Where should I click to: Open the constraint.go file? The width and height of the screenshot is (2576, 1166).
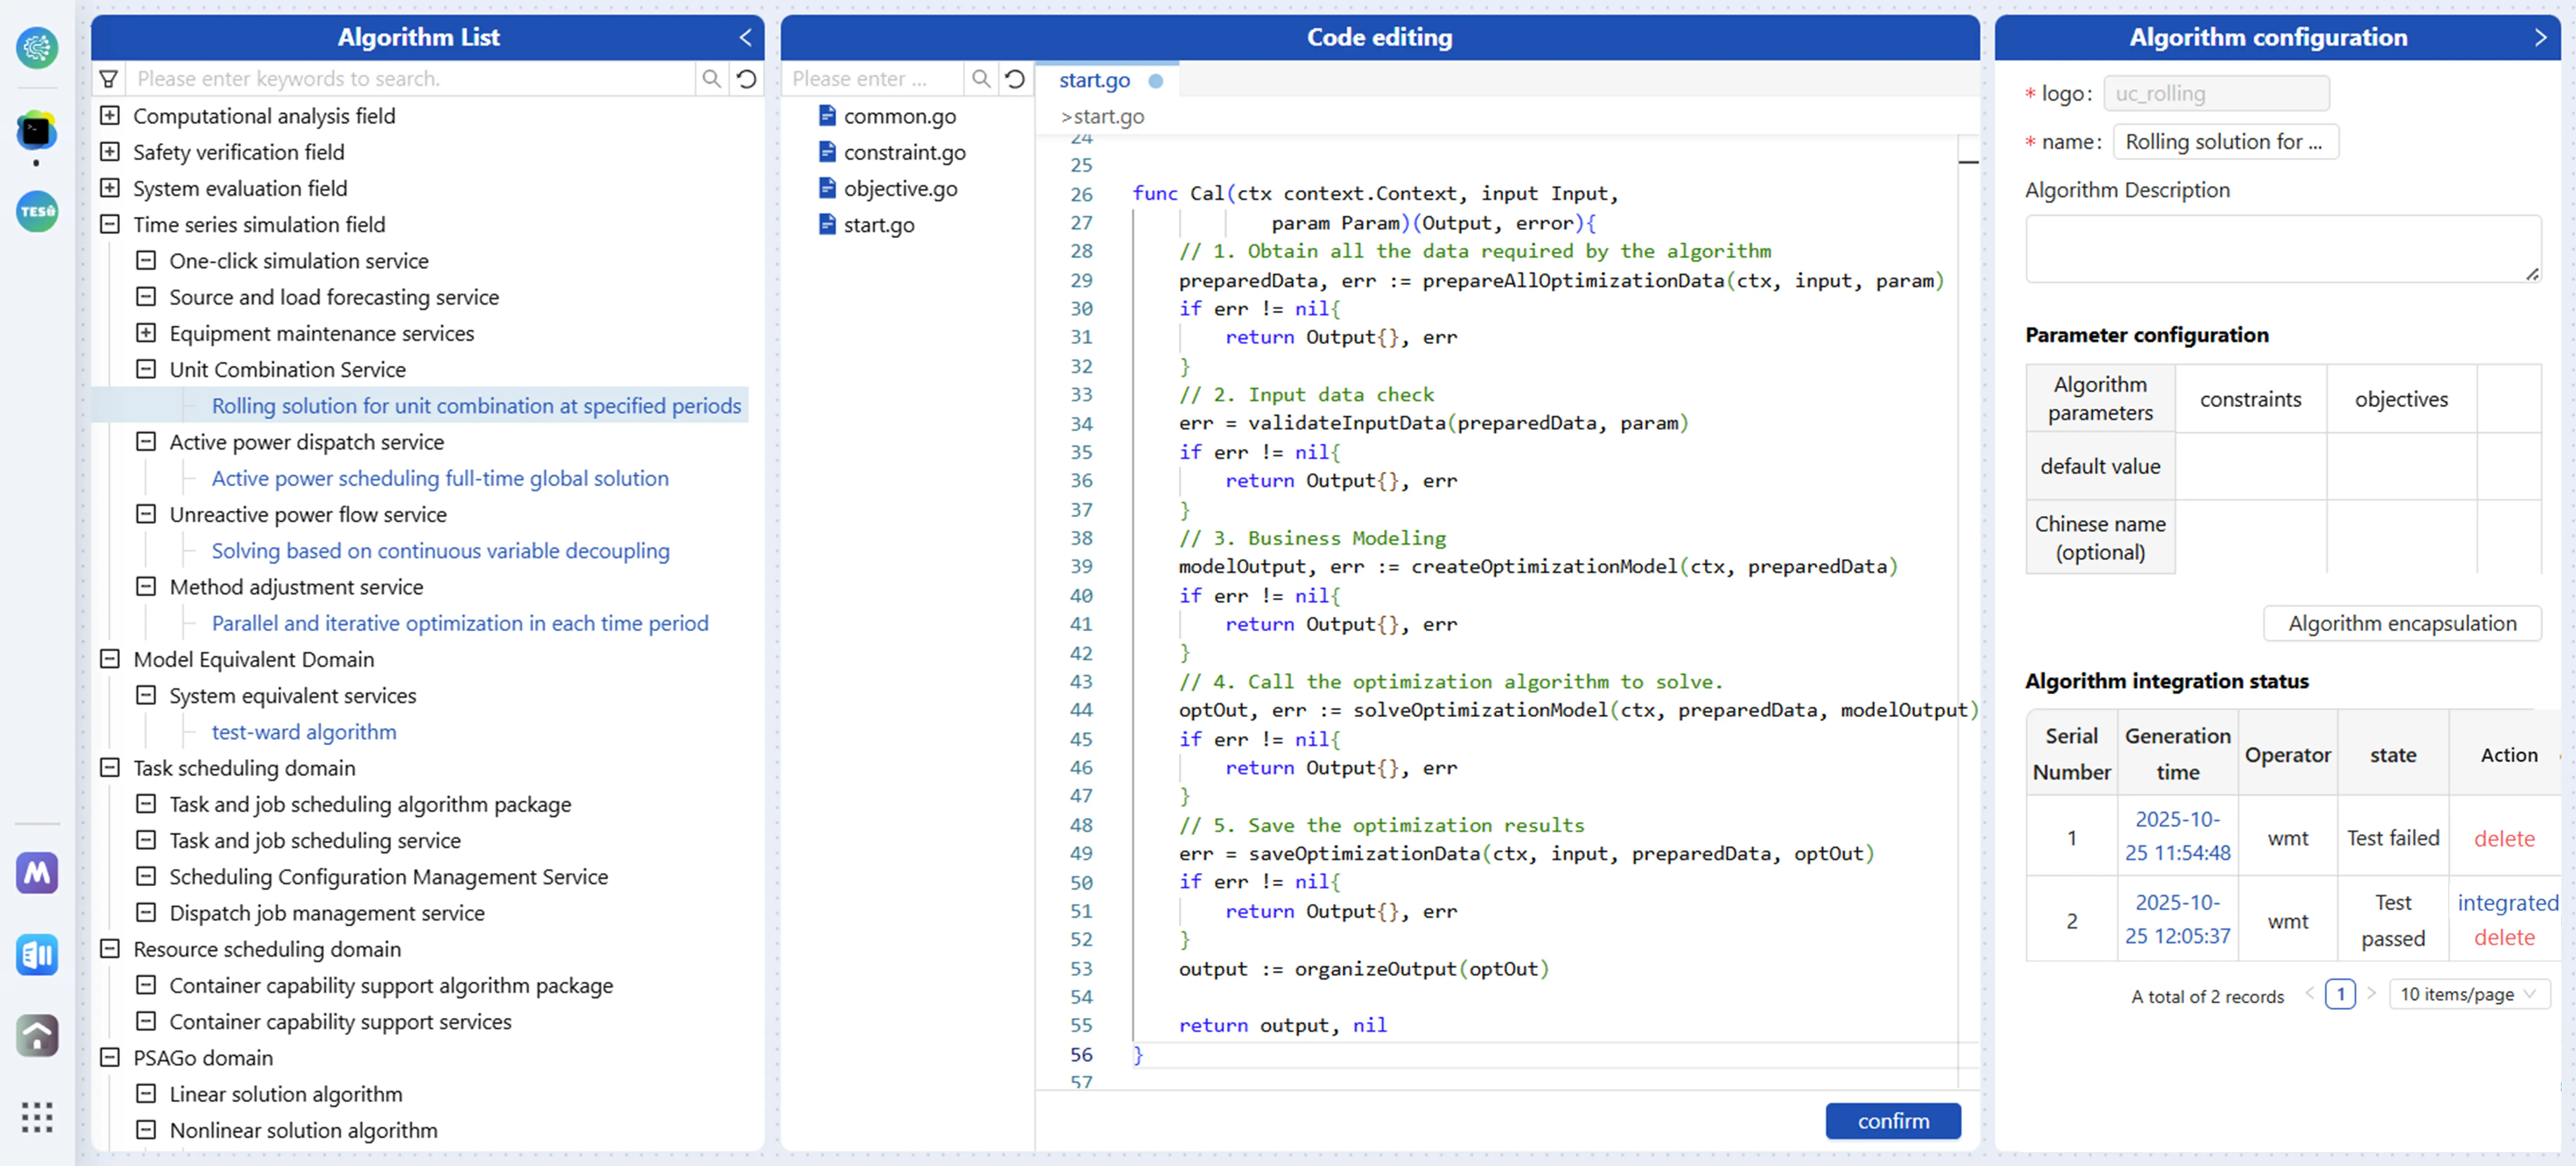(x=904, y=152)
